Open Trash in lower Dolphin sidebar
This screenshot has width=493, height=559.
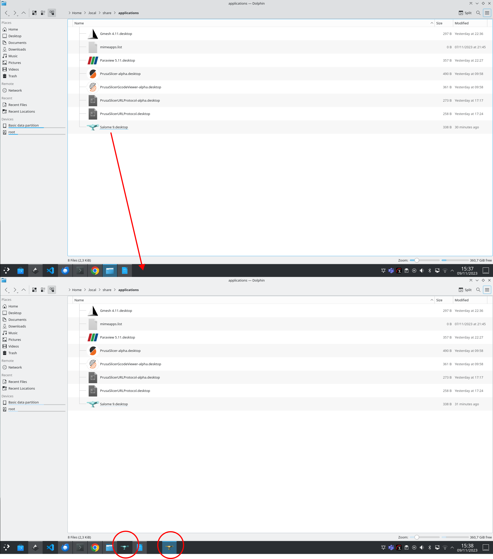(13, 353)
